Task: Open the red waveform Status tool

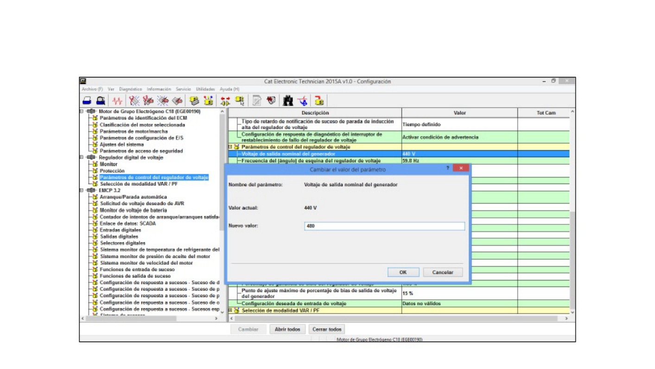Action: click(117, 101)
